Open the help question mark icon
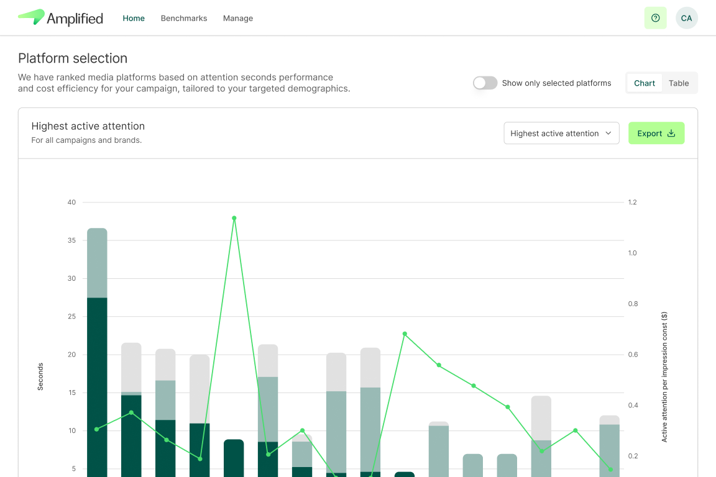The width and height of the screenshot is (716, 477). click(655, 18)
